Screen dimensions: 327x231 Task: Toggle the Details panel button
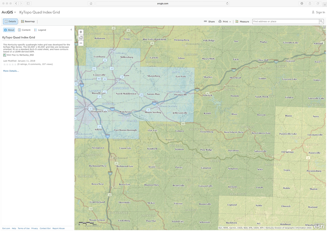10,21
